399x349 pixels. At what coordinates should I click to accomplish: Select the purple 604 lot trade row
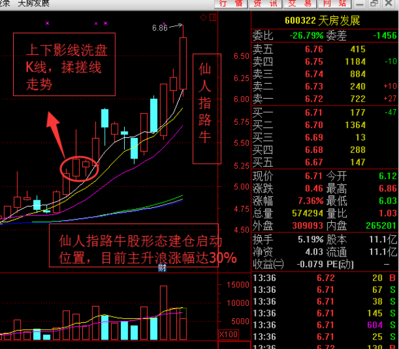[x=324, y=325]
